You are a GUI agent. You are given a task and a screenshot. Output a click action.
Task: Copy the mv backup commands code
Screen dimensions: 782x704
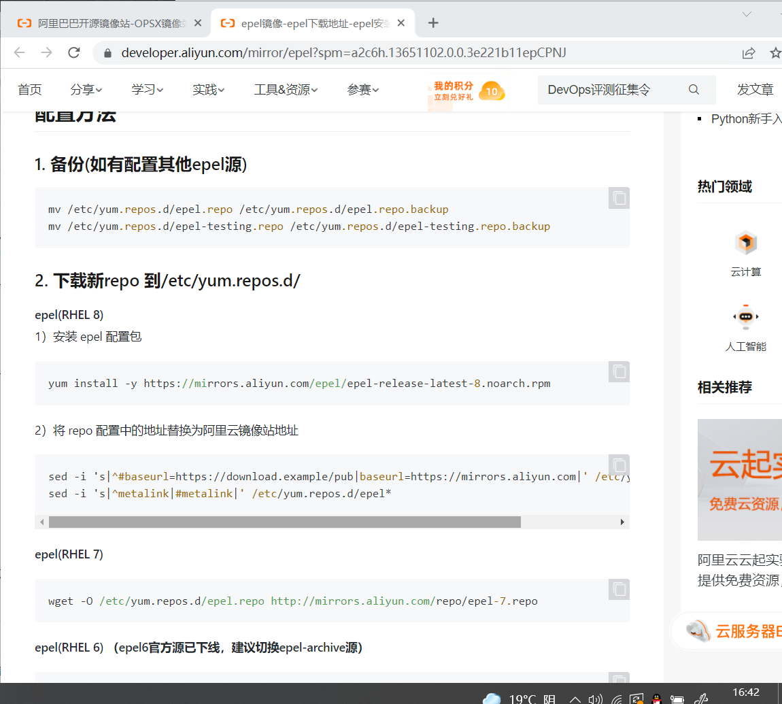[x=619, y=198]
